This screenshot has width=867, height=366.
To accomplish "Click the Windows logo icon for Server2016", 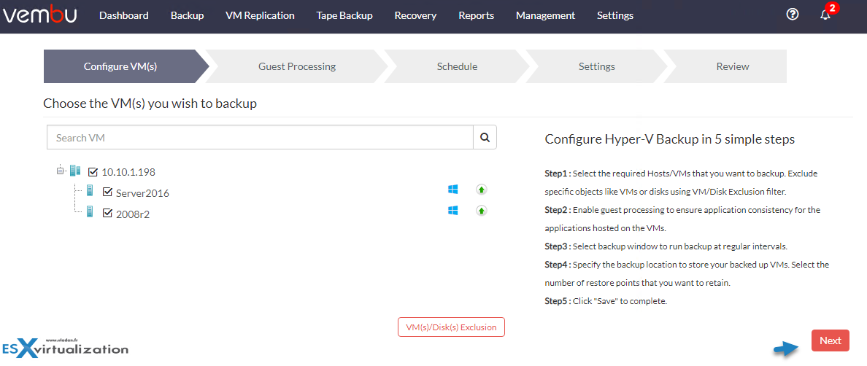I will 453,190.
